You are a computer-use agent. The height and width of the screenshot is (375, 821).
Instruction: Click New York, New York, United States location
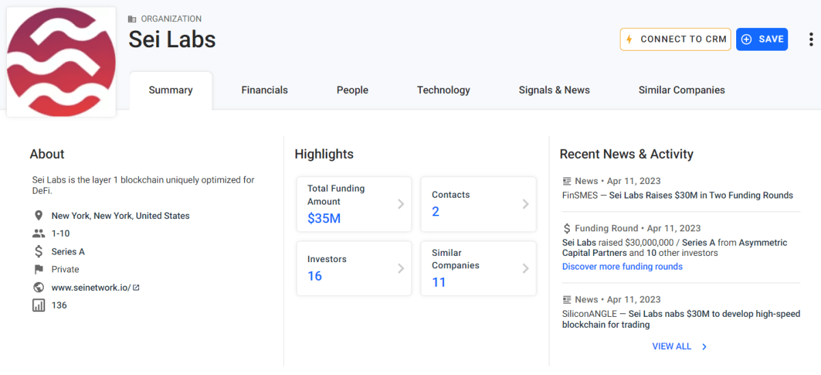pyautogui.click(x=120, y=216)
